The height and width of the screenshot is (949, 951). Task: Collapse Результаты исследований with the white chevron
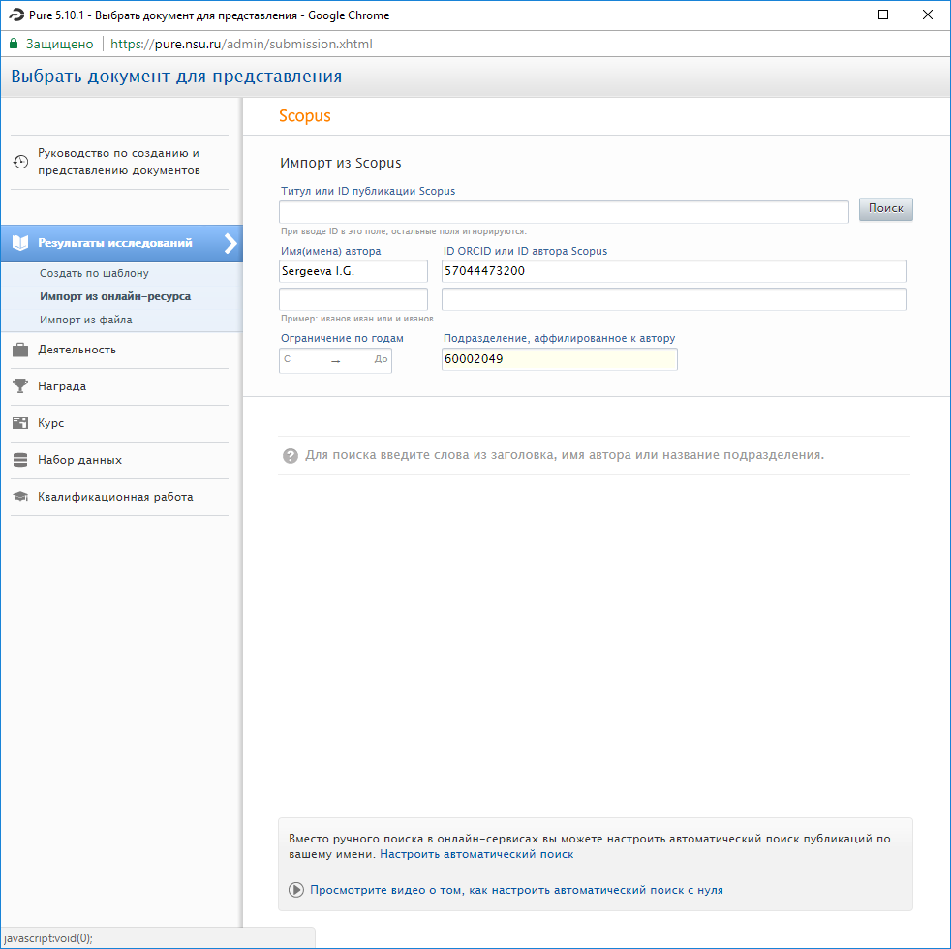(x=230, y=243)
